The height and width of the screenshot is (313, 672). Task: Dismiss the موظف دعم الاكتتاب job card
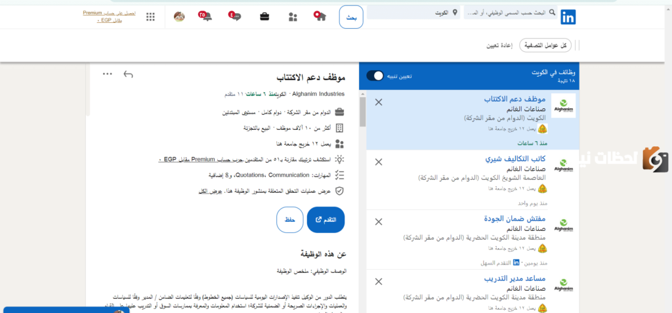(379, 102)
